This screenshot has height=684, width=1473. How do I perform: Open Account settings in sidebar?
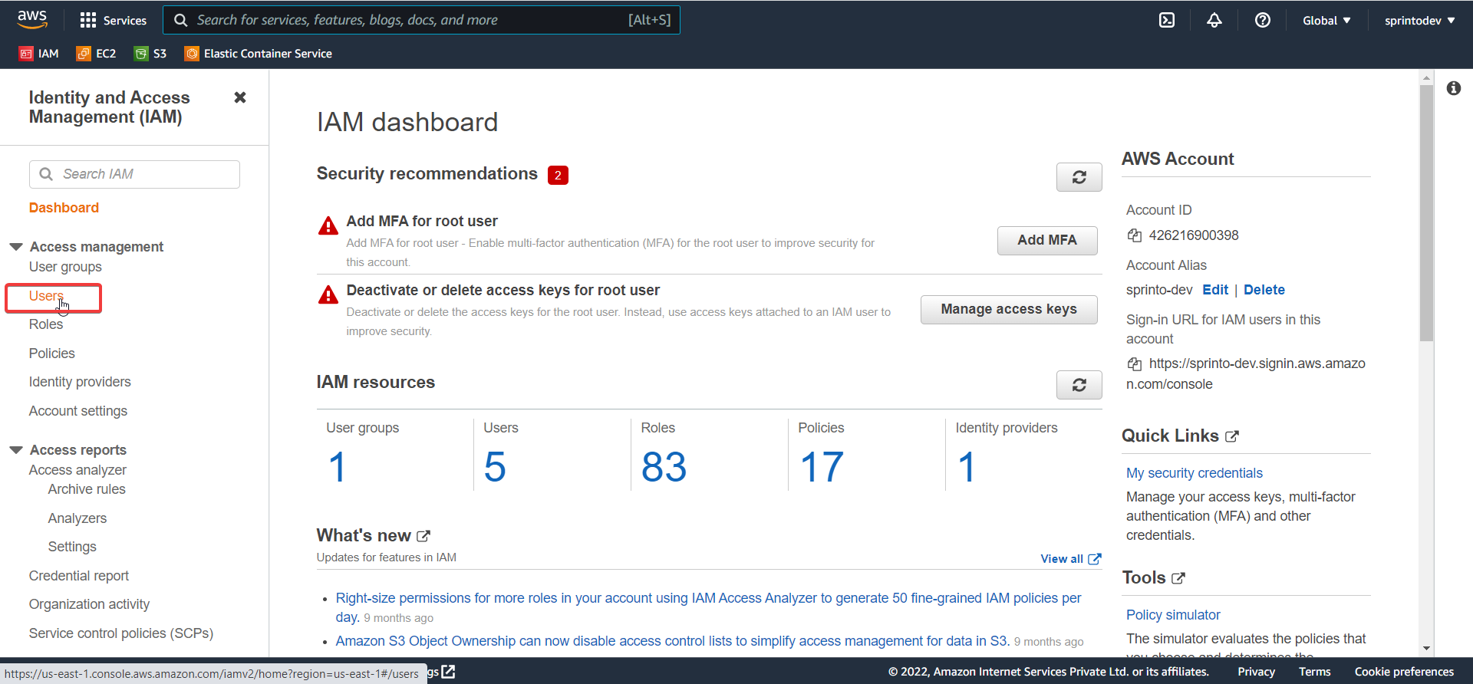point(78,411)
